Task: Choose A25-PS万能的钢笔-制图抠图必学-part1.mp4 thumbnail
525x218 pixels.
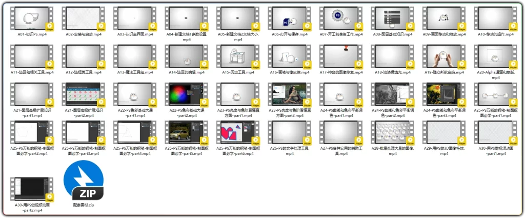Action: click(496, 95)
